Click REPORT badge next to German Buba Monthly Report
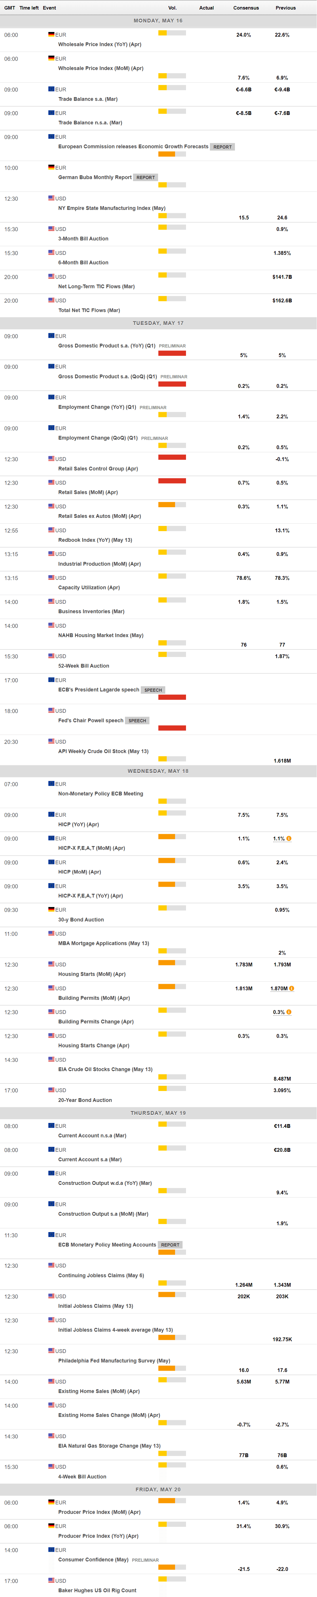The width and height of the screenshot is (317, 1597). (146, 177)
